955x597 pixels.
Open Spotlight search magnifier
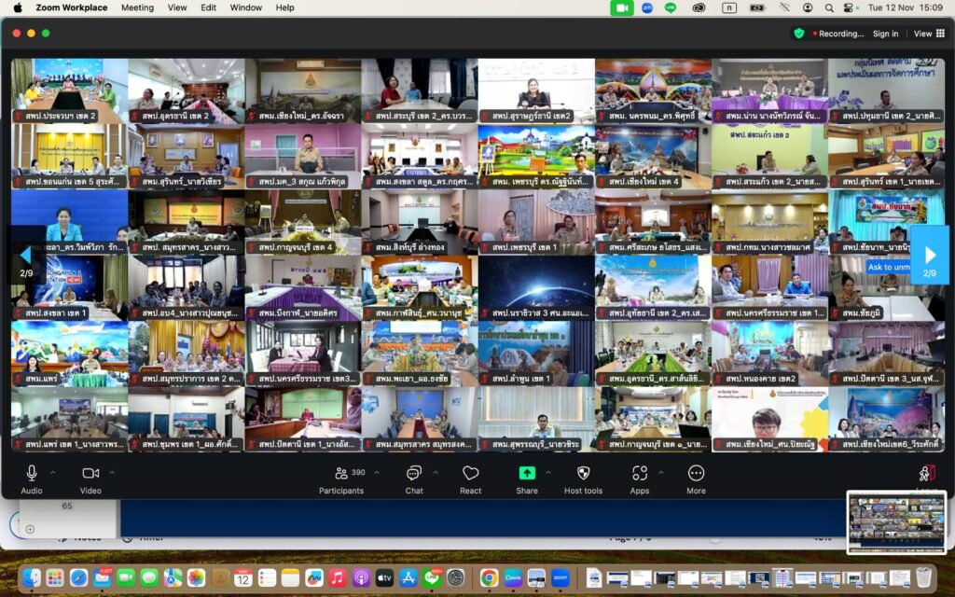(x=829, y=7)
